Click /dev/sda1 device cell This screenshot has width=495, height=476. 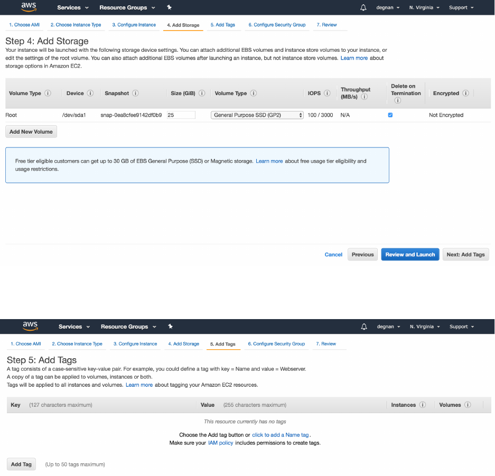coord(74,115)
